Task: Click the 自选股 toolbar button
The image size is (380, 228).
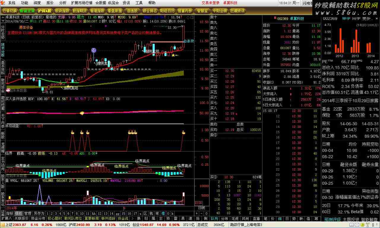Action: 132,11
